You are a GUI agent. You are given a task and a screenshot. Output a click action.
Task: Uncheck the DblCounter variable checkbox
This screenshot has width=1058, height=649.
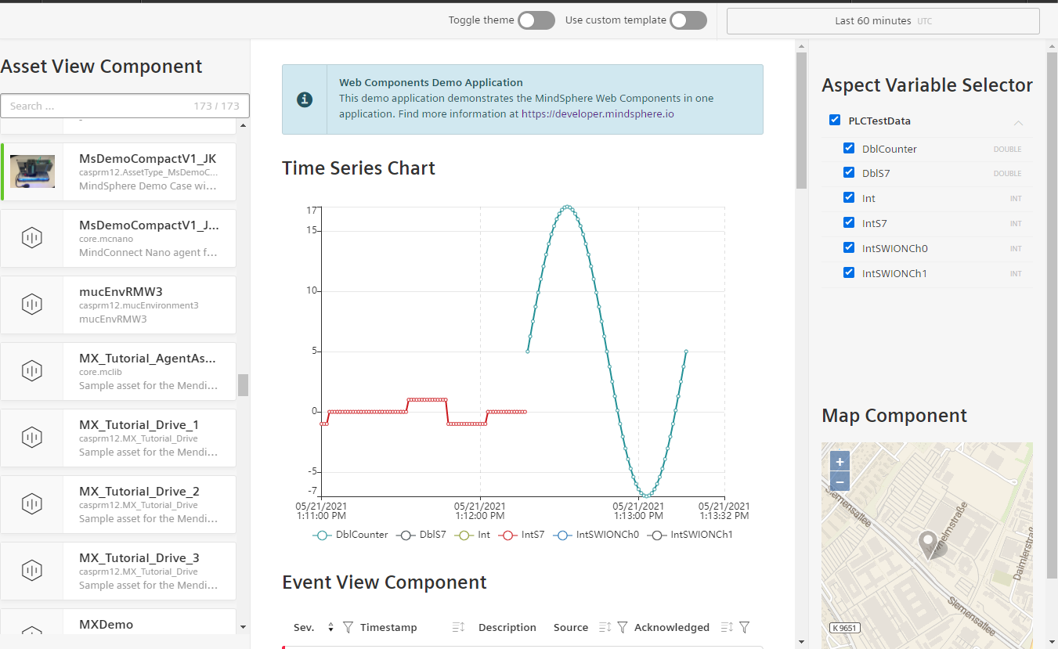tap(849, 148)
